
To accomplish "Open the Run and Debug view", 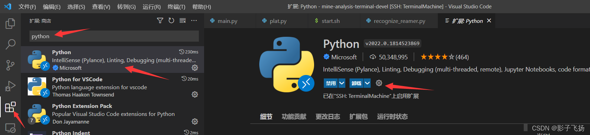I will coord(10,86).
